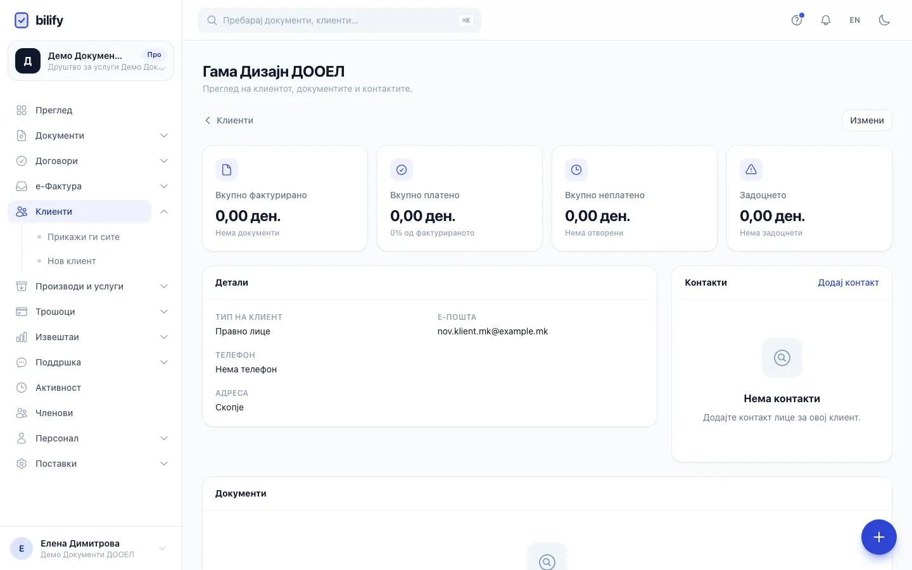Open Активност clock icon in sidebar
Image resolution: width=912 pixels, height=570 pixels.
(22, 388)
